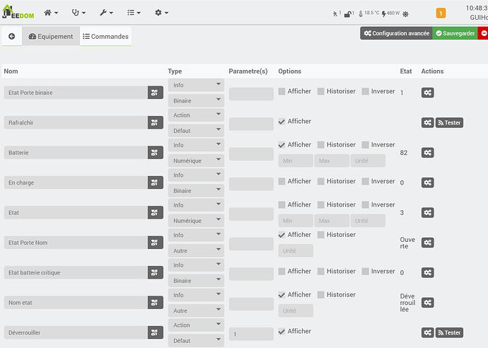Screen dimensions: 488x348
Task: Open the gear settings menu
Action: point(161,13)
